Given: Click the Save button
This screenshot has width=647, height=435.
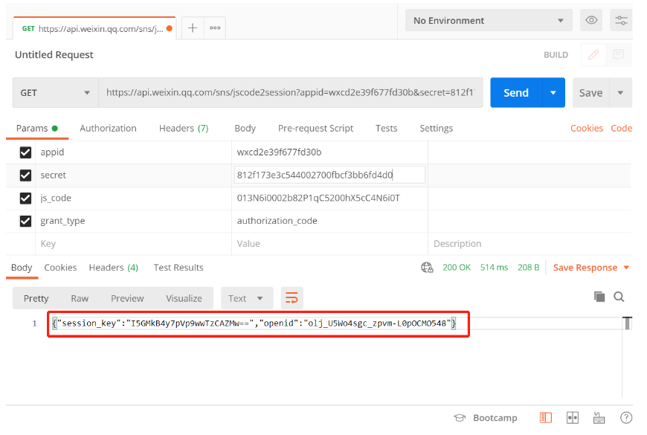Looking at the screenshot, I should point(591,92).
